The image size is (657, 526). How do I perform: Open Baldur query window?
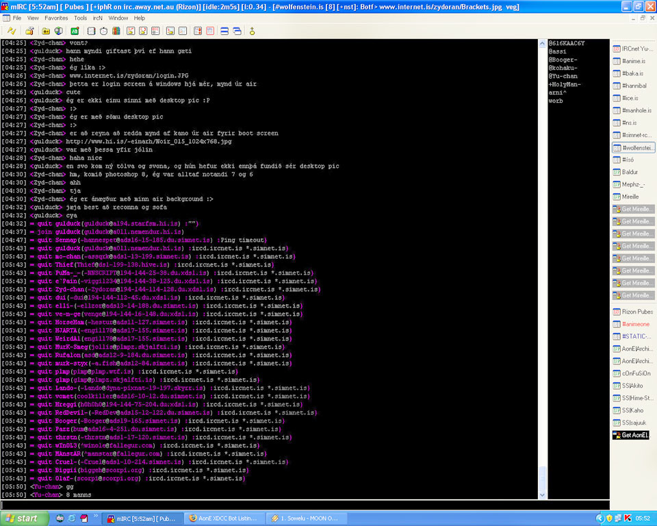click(633, 172)
